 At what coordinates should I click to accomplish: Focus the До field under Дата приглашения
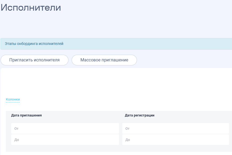coord(65,140)
